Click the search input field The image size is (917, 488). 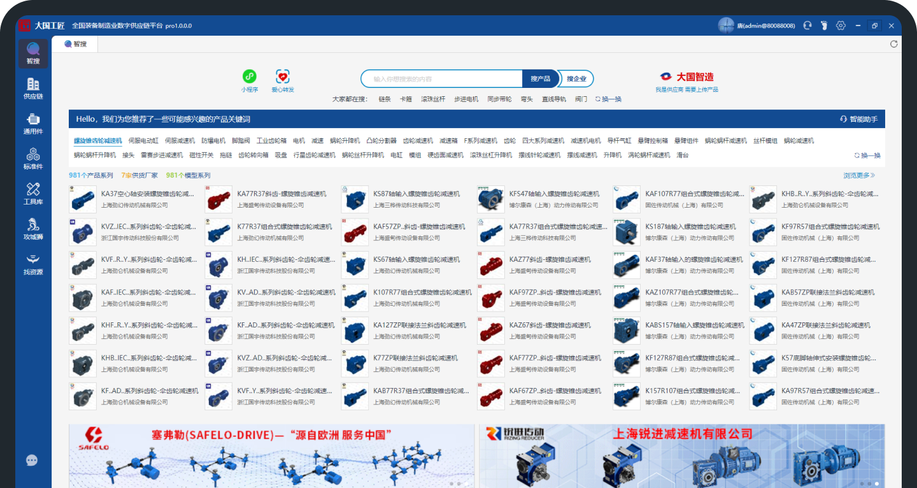point(443,79)
